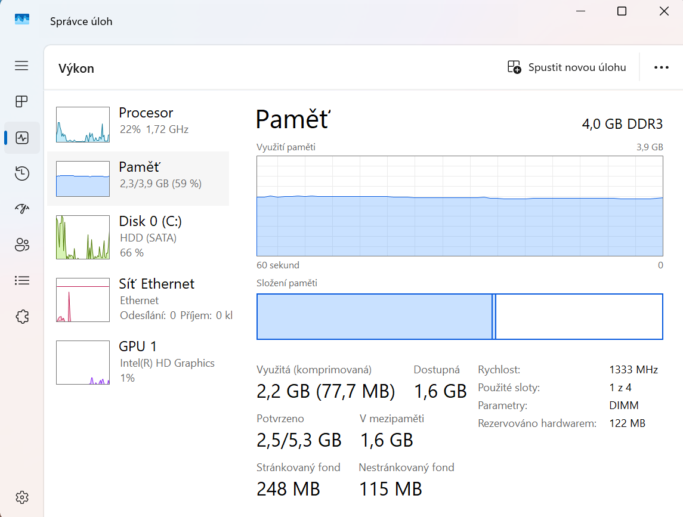
Task: Expand the navigation sidebar with hamburger menu
Action: (21, 66)
